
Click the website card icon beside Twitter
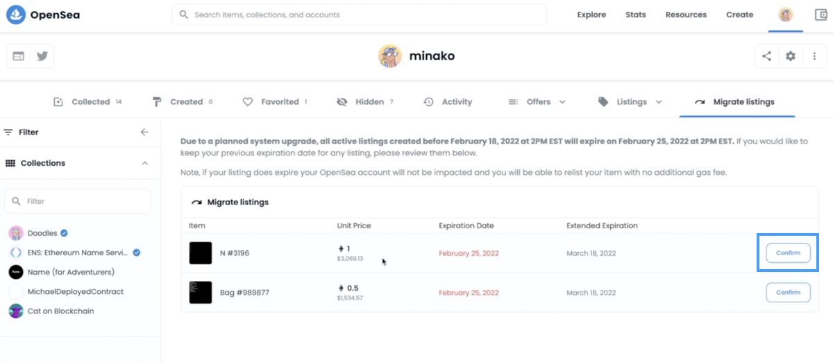pos(19,56)
